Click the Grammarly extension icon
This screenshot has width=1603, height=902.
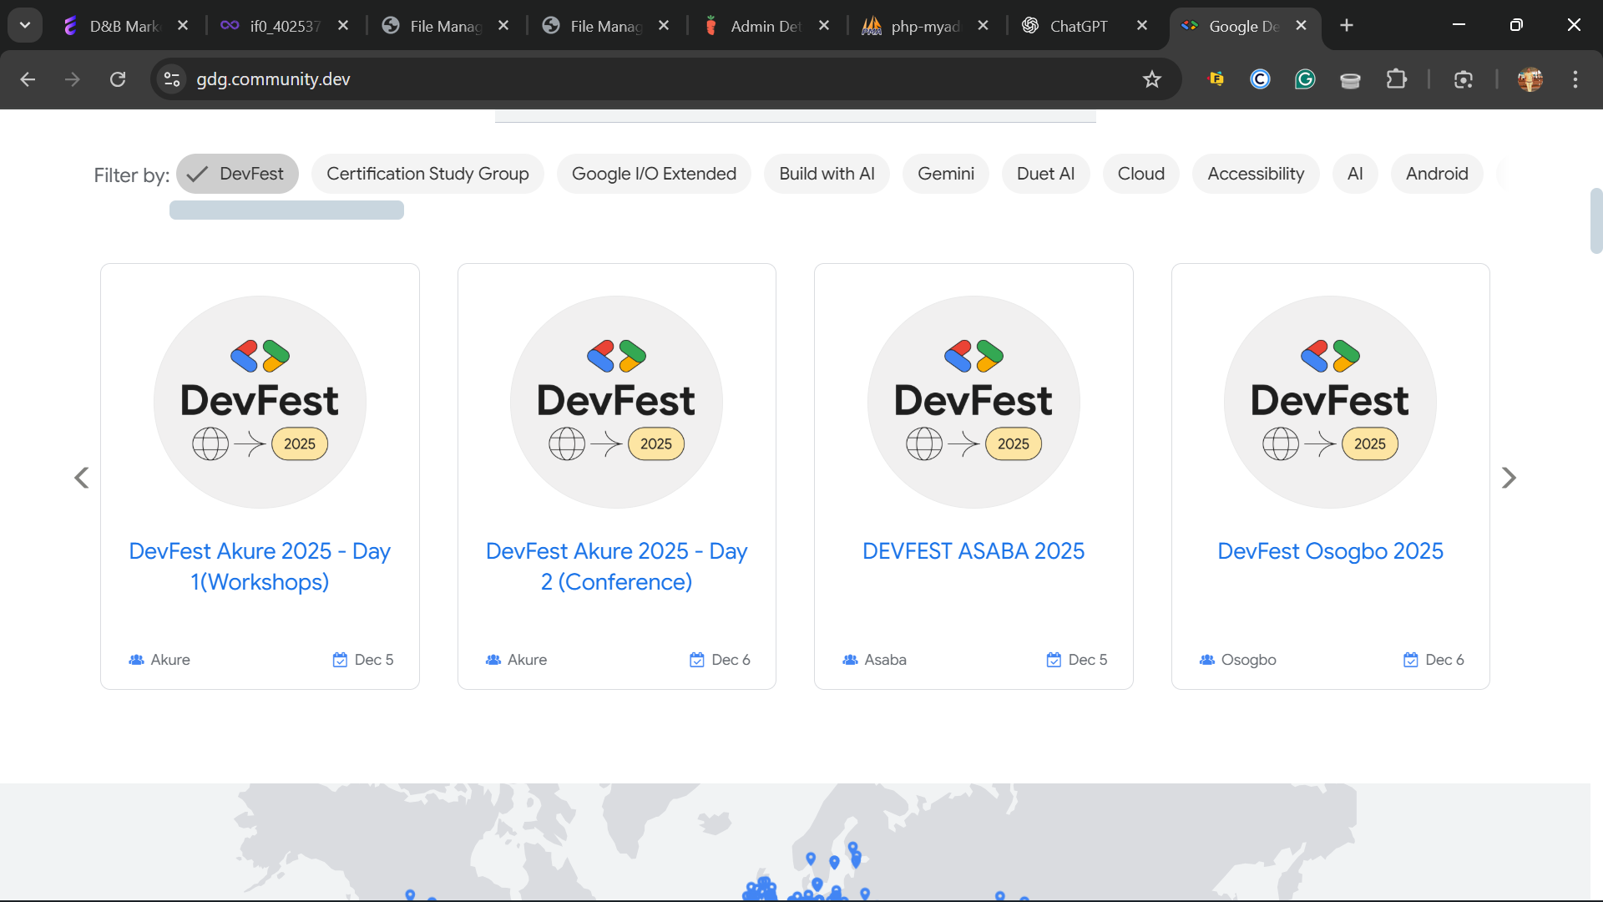[1305, 79]
